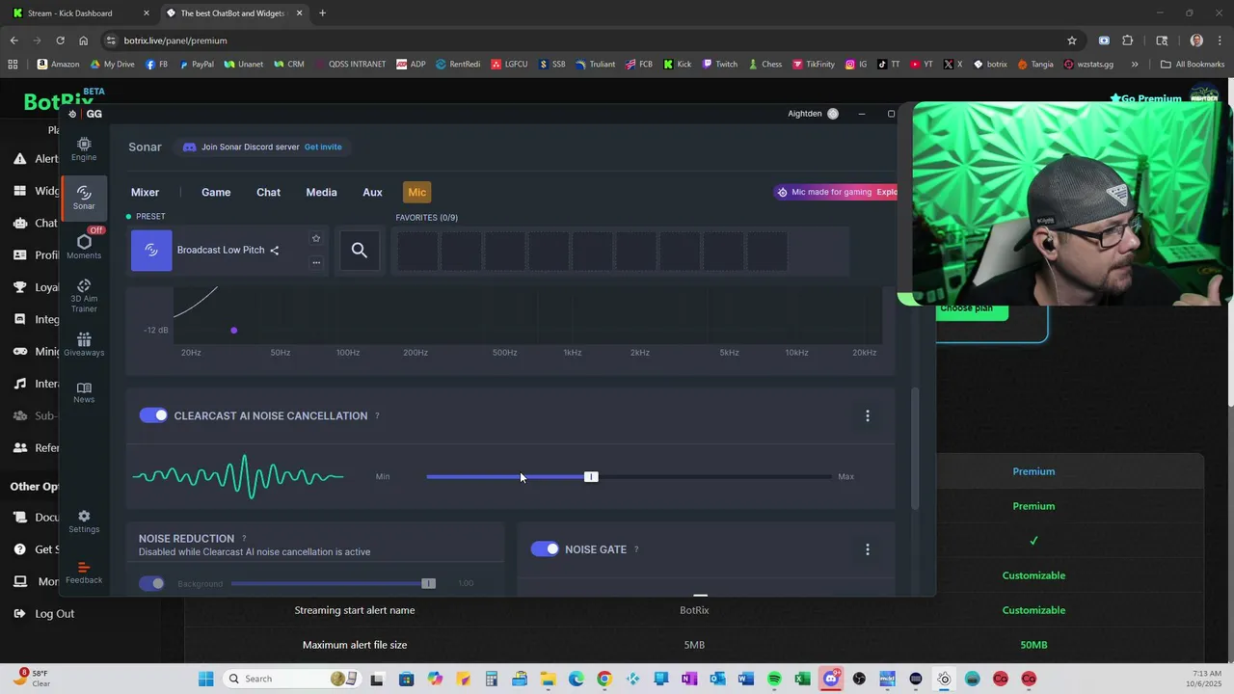
Task: Click the Noise Gate help question mark
Action: pyautogui.click(x=636, y=549)
